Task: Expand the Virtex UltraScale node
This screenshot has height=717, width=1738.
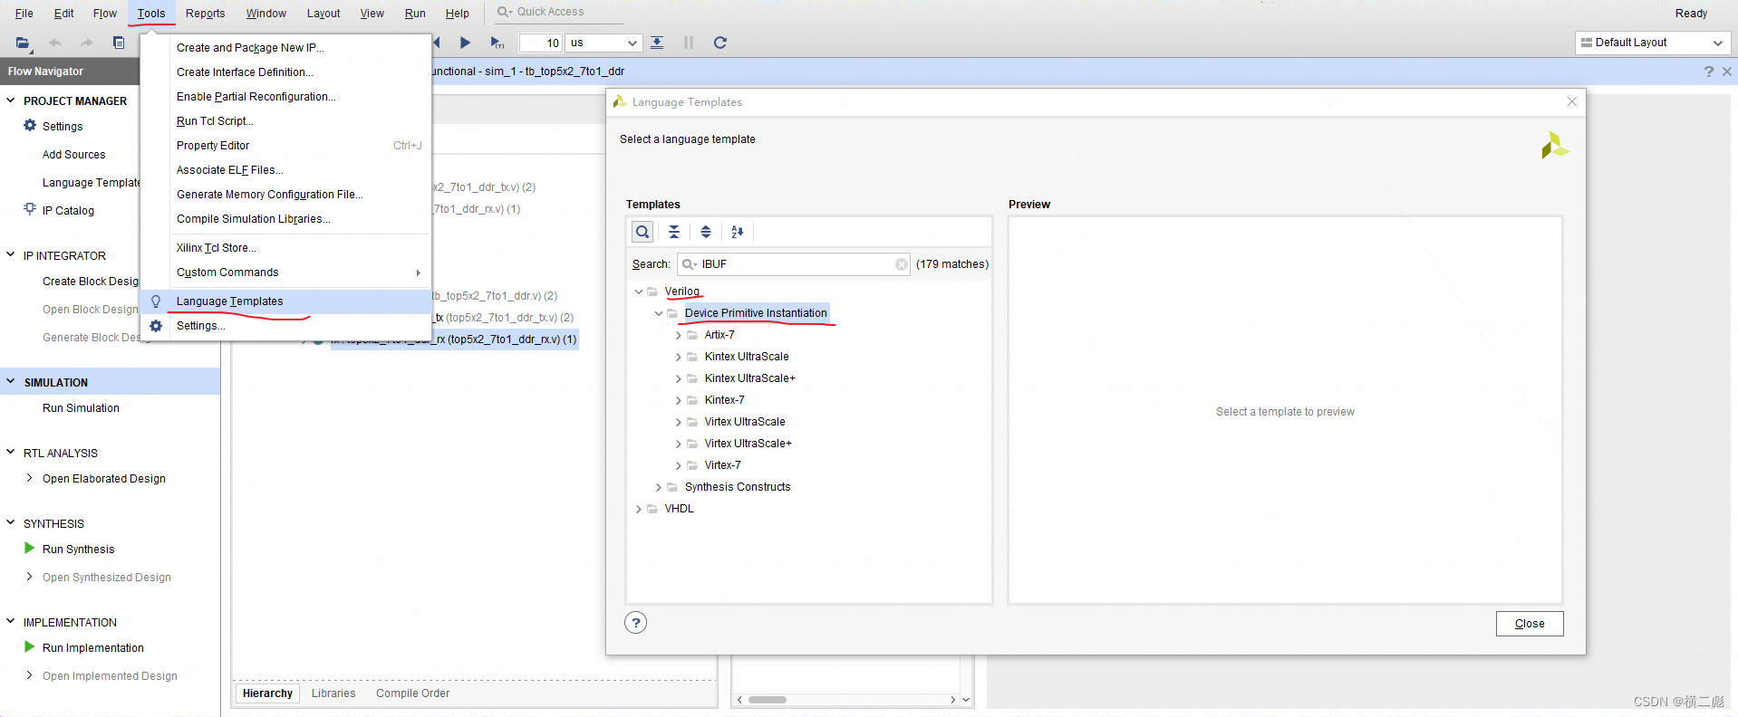Action: 679,422
